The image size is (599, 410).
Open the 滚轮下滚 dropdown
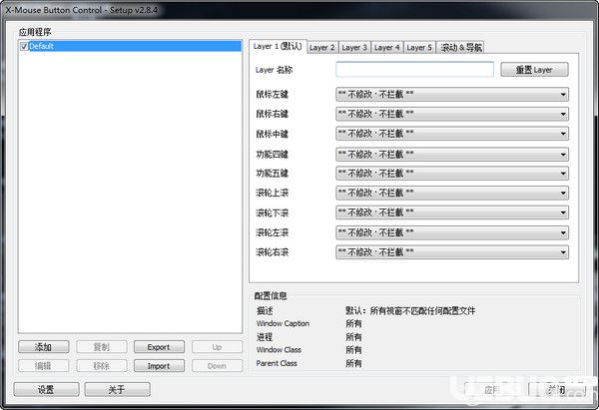click(452, 212)
